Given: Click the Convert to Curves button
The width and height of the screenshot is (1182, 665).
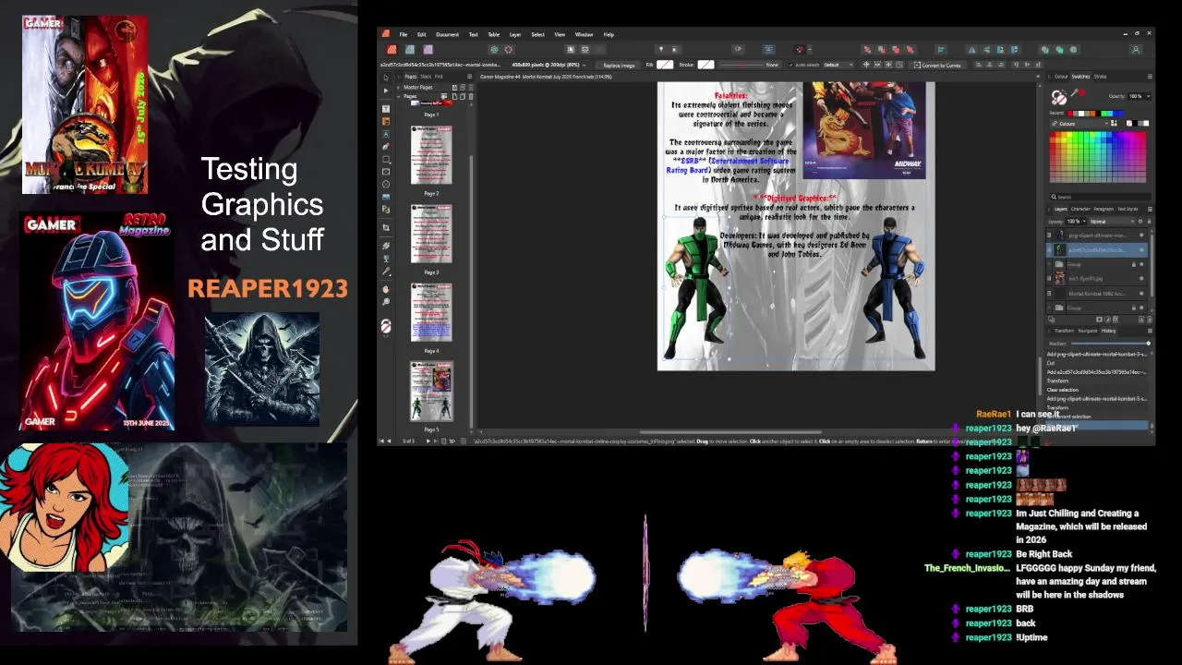Looking at the screenshot, I should 938,65.
